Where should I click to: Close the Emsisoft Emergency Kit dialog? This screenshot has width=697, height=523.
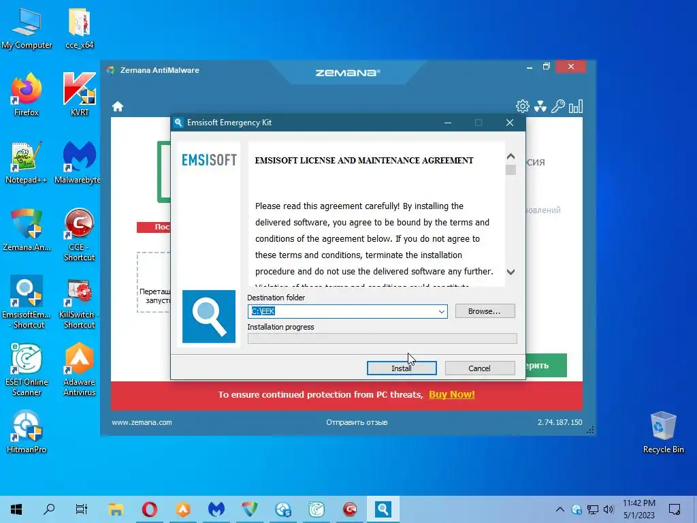pos(510,123)
